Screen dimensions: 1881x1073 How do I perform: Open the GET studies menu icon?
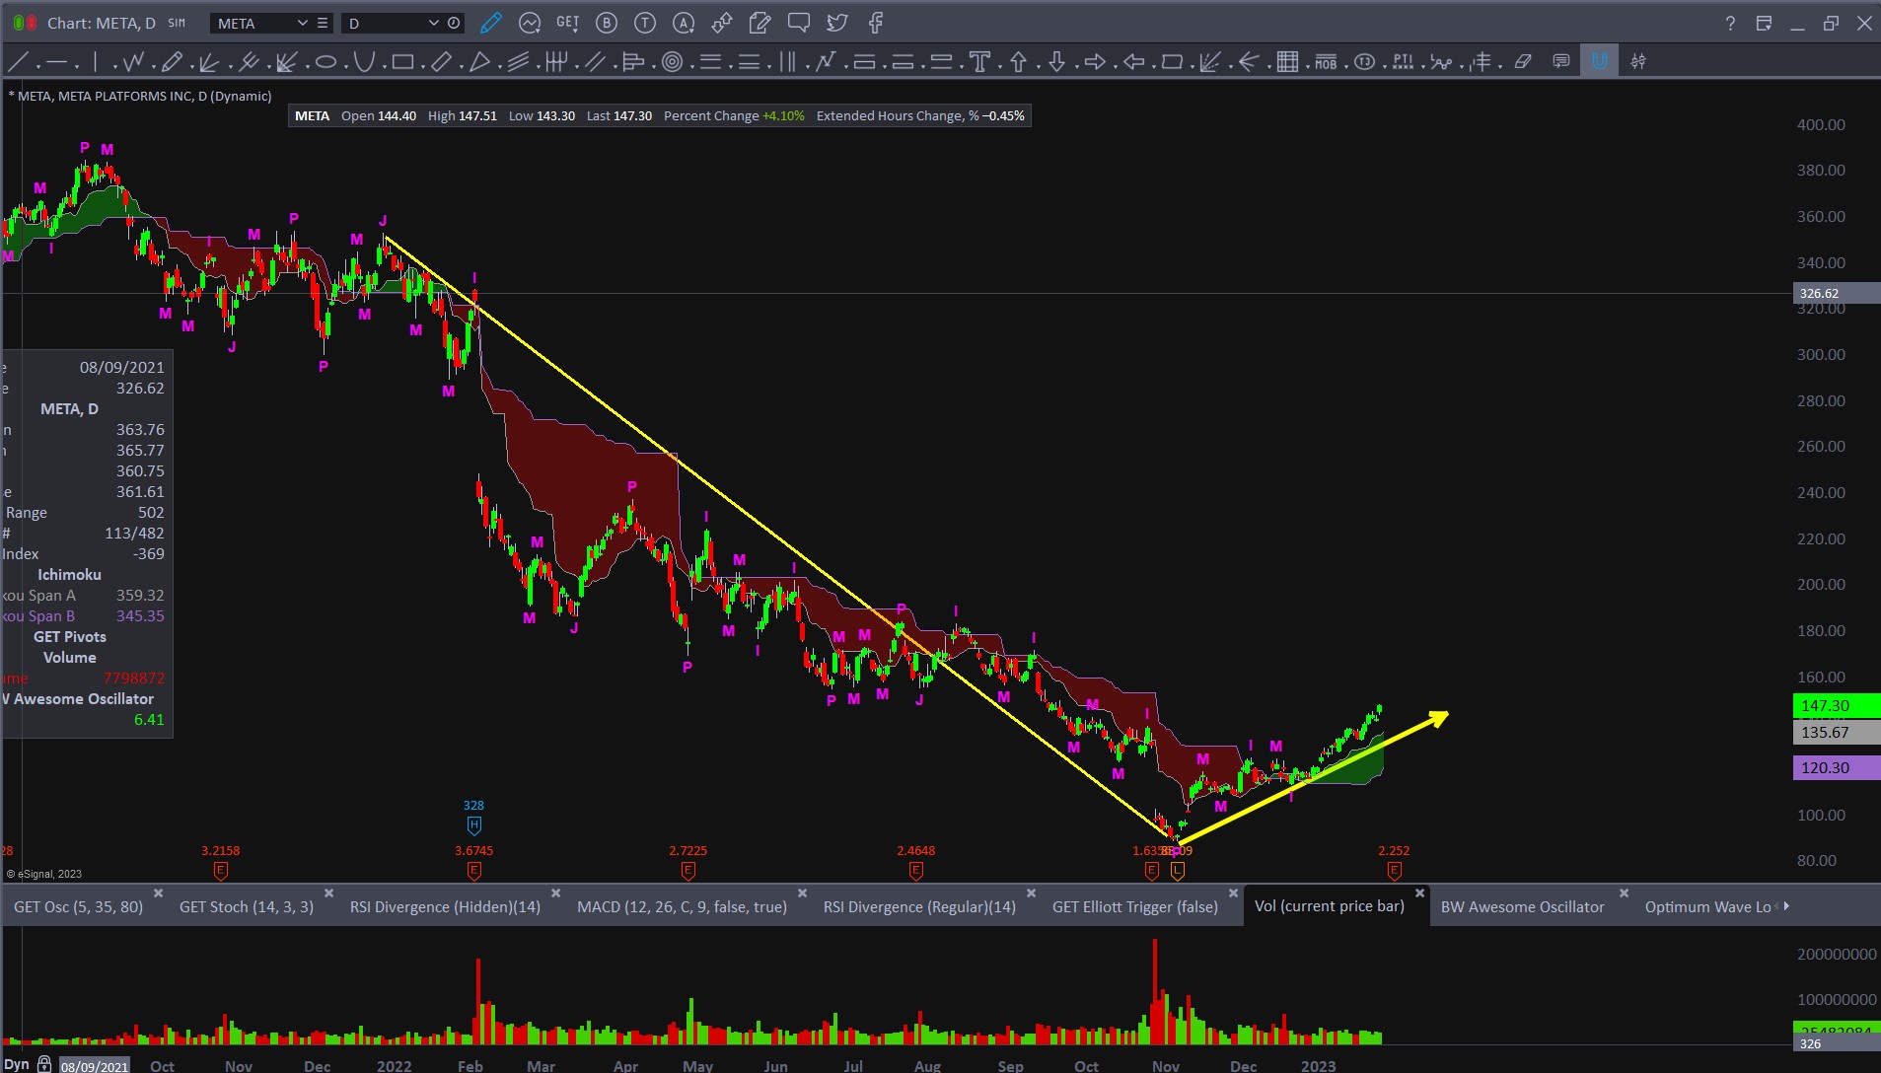(567, 23)
